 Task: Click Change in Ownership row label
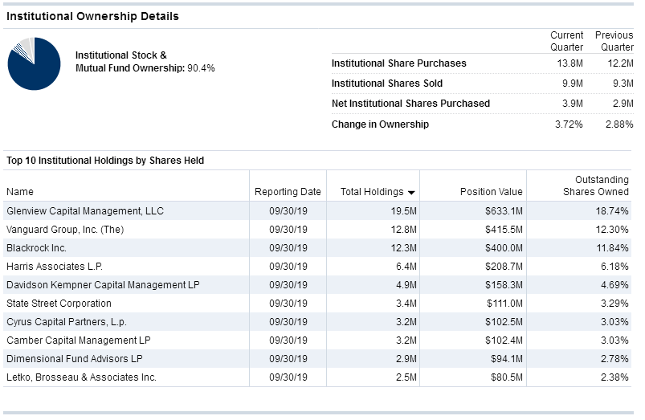pyautogui.click(x=380, y=124)
